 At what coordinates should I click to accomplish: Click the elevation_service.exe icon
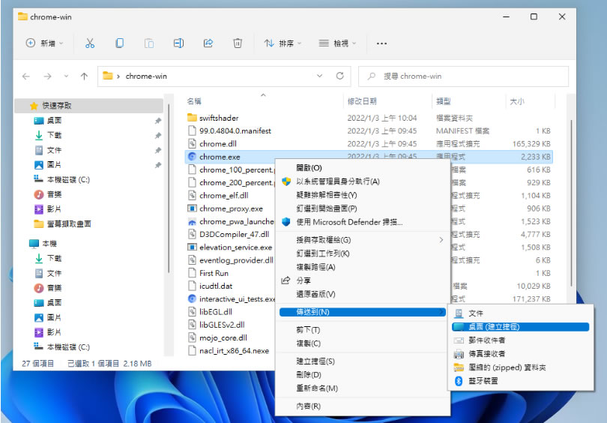192,247
